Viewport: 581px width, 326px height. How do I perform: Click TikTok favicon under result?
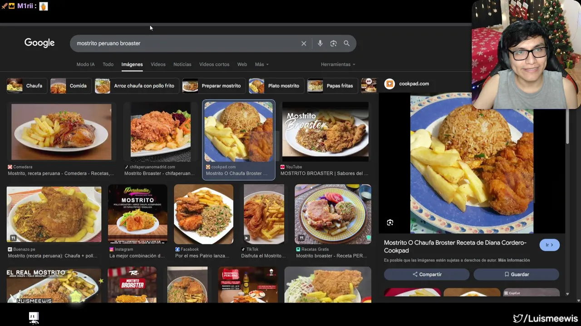[243, 249]
